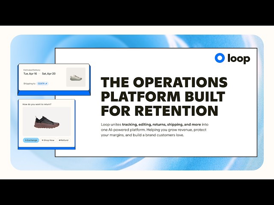The image size is (274, 205).
Task: Click the 'Estimated Delivery' label
Action: (32, 70)
